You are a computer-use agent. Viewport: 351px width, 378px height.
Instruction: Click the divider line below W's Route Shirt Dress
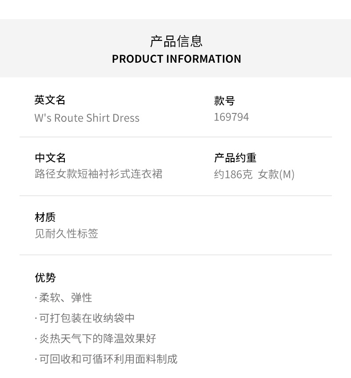point(175,137)
